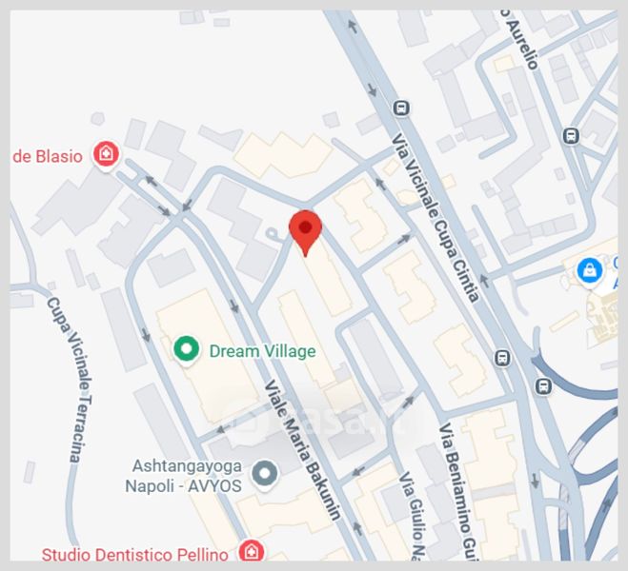Open the Studio Dentistico Pellino label

click(135, 555)
